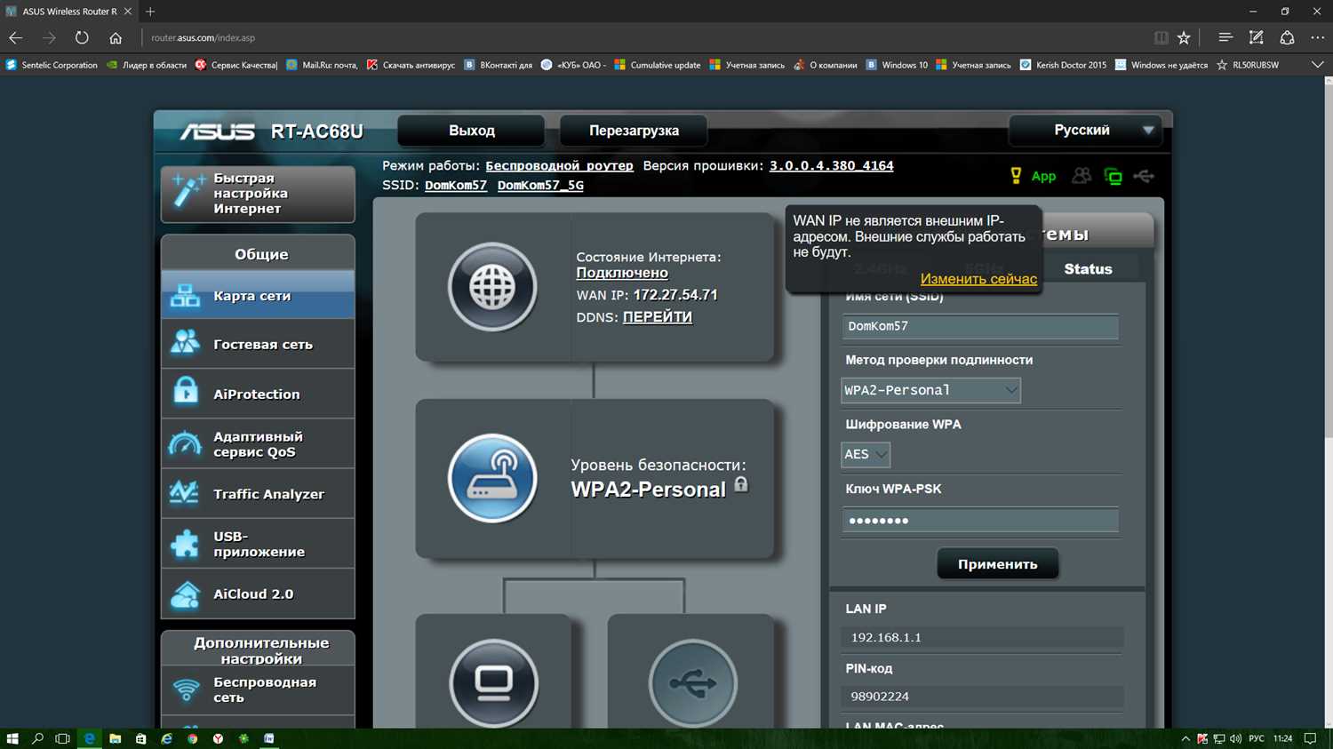
Task: Click the WAN IP 172.27.54.71 text
Action: (x=675, y=295)
